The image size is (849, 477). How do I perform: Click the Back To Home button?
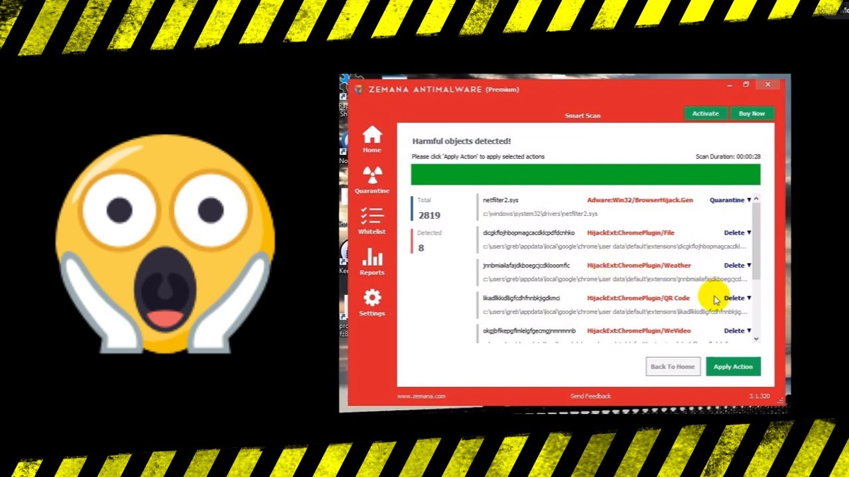(x=673, y=366)
